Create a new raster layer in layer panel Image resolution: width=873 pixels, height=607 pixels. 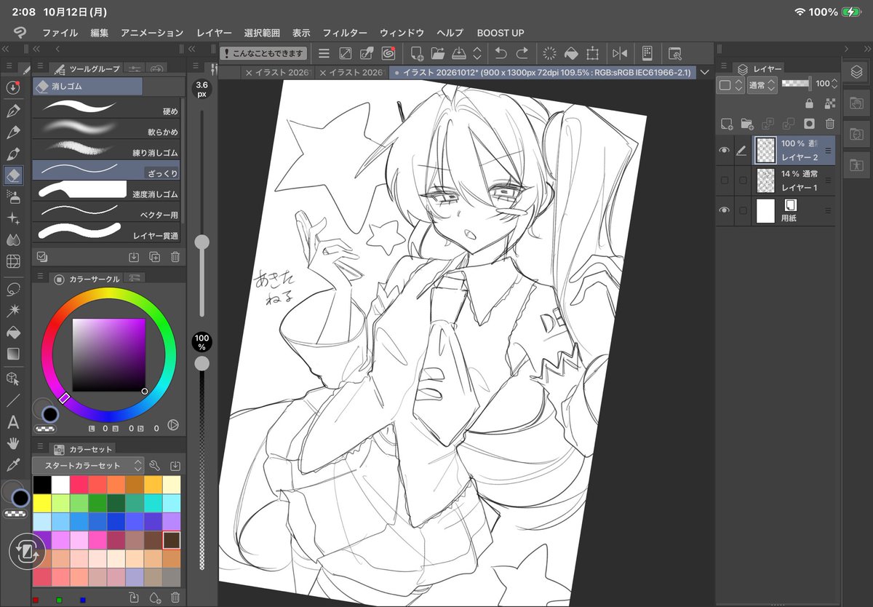coord(725,124)
